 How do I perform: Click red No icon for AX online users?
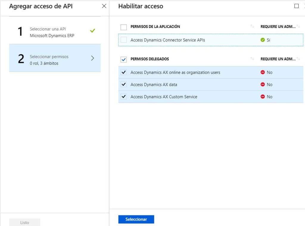(x=263, y=72)
